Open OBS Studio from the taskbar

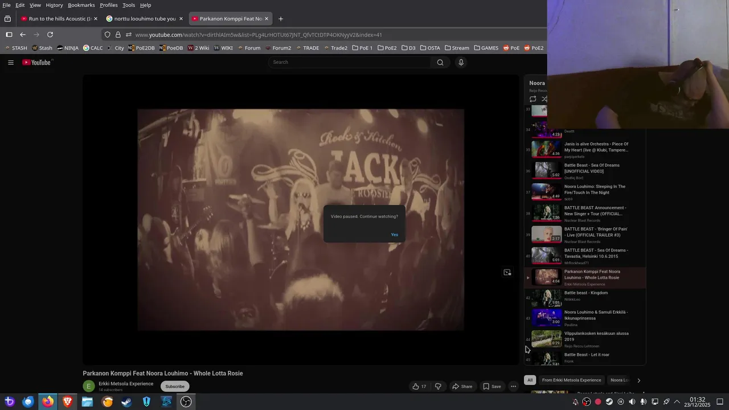click(186, 401)
